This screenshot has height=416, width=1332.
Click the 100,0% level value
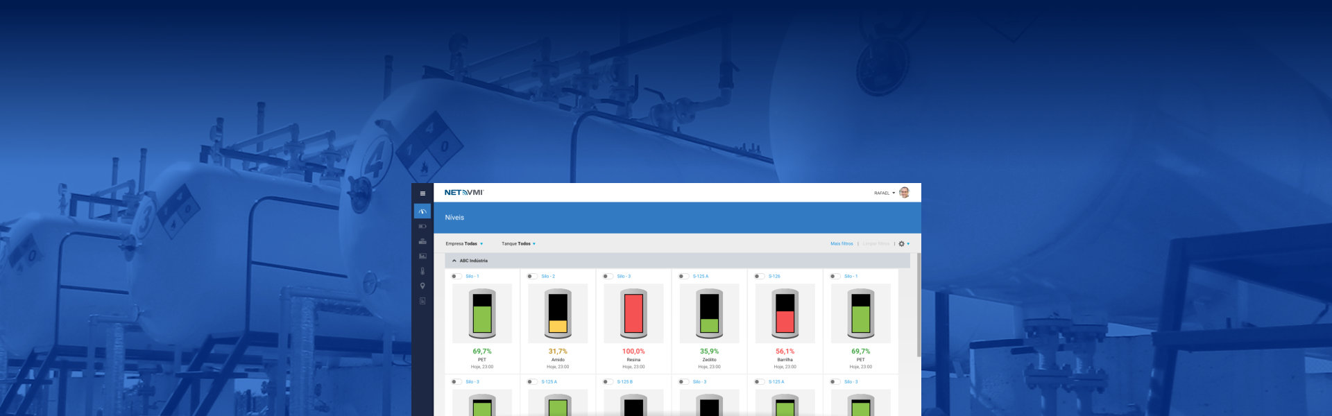[x=633, y=352]
